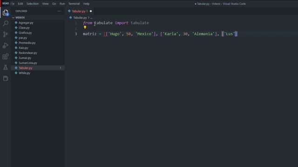The width and height of the screenshot is (298, 167).
Task: Open the Help menu
Action: click(x=86, y=4)
